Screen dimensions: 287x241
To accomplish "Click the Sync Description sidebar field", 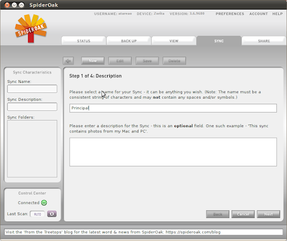I will click(x=32, y=107).
